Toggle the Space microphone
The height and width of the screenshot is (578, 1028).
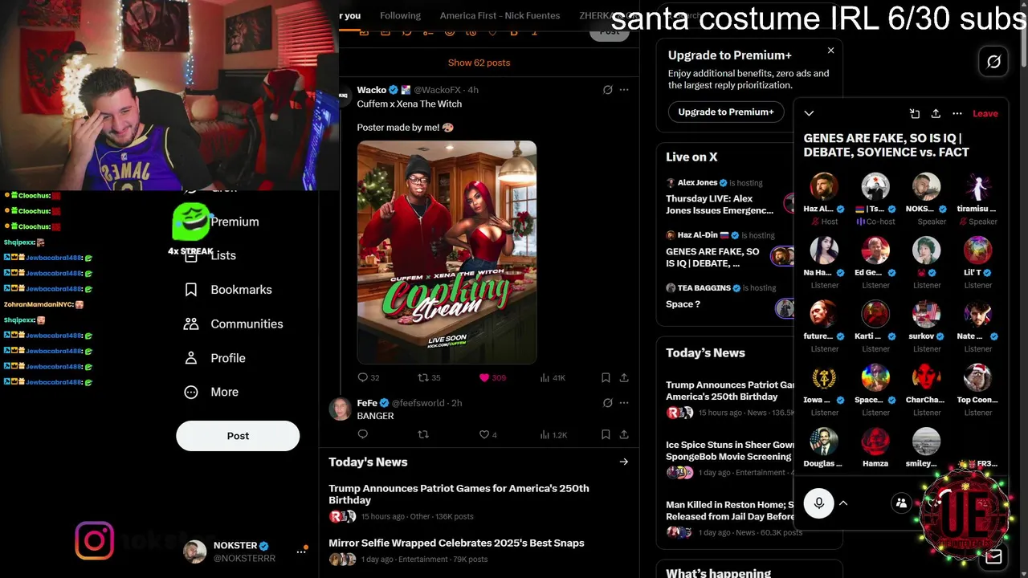[x=819, y=503]
